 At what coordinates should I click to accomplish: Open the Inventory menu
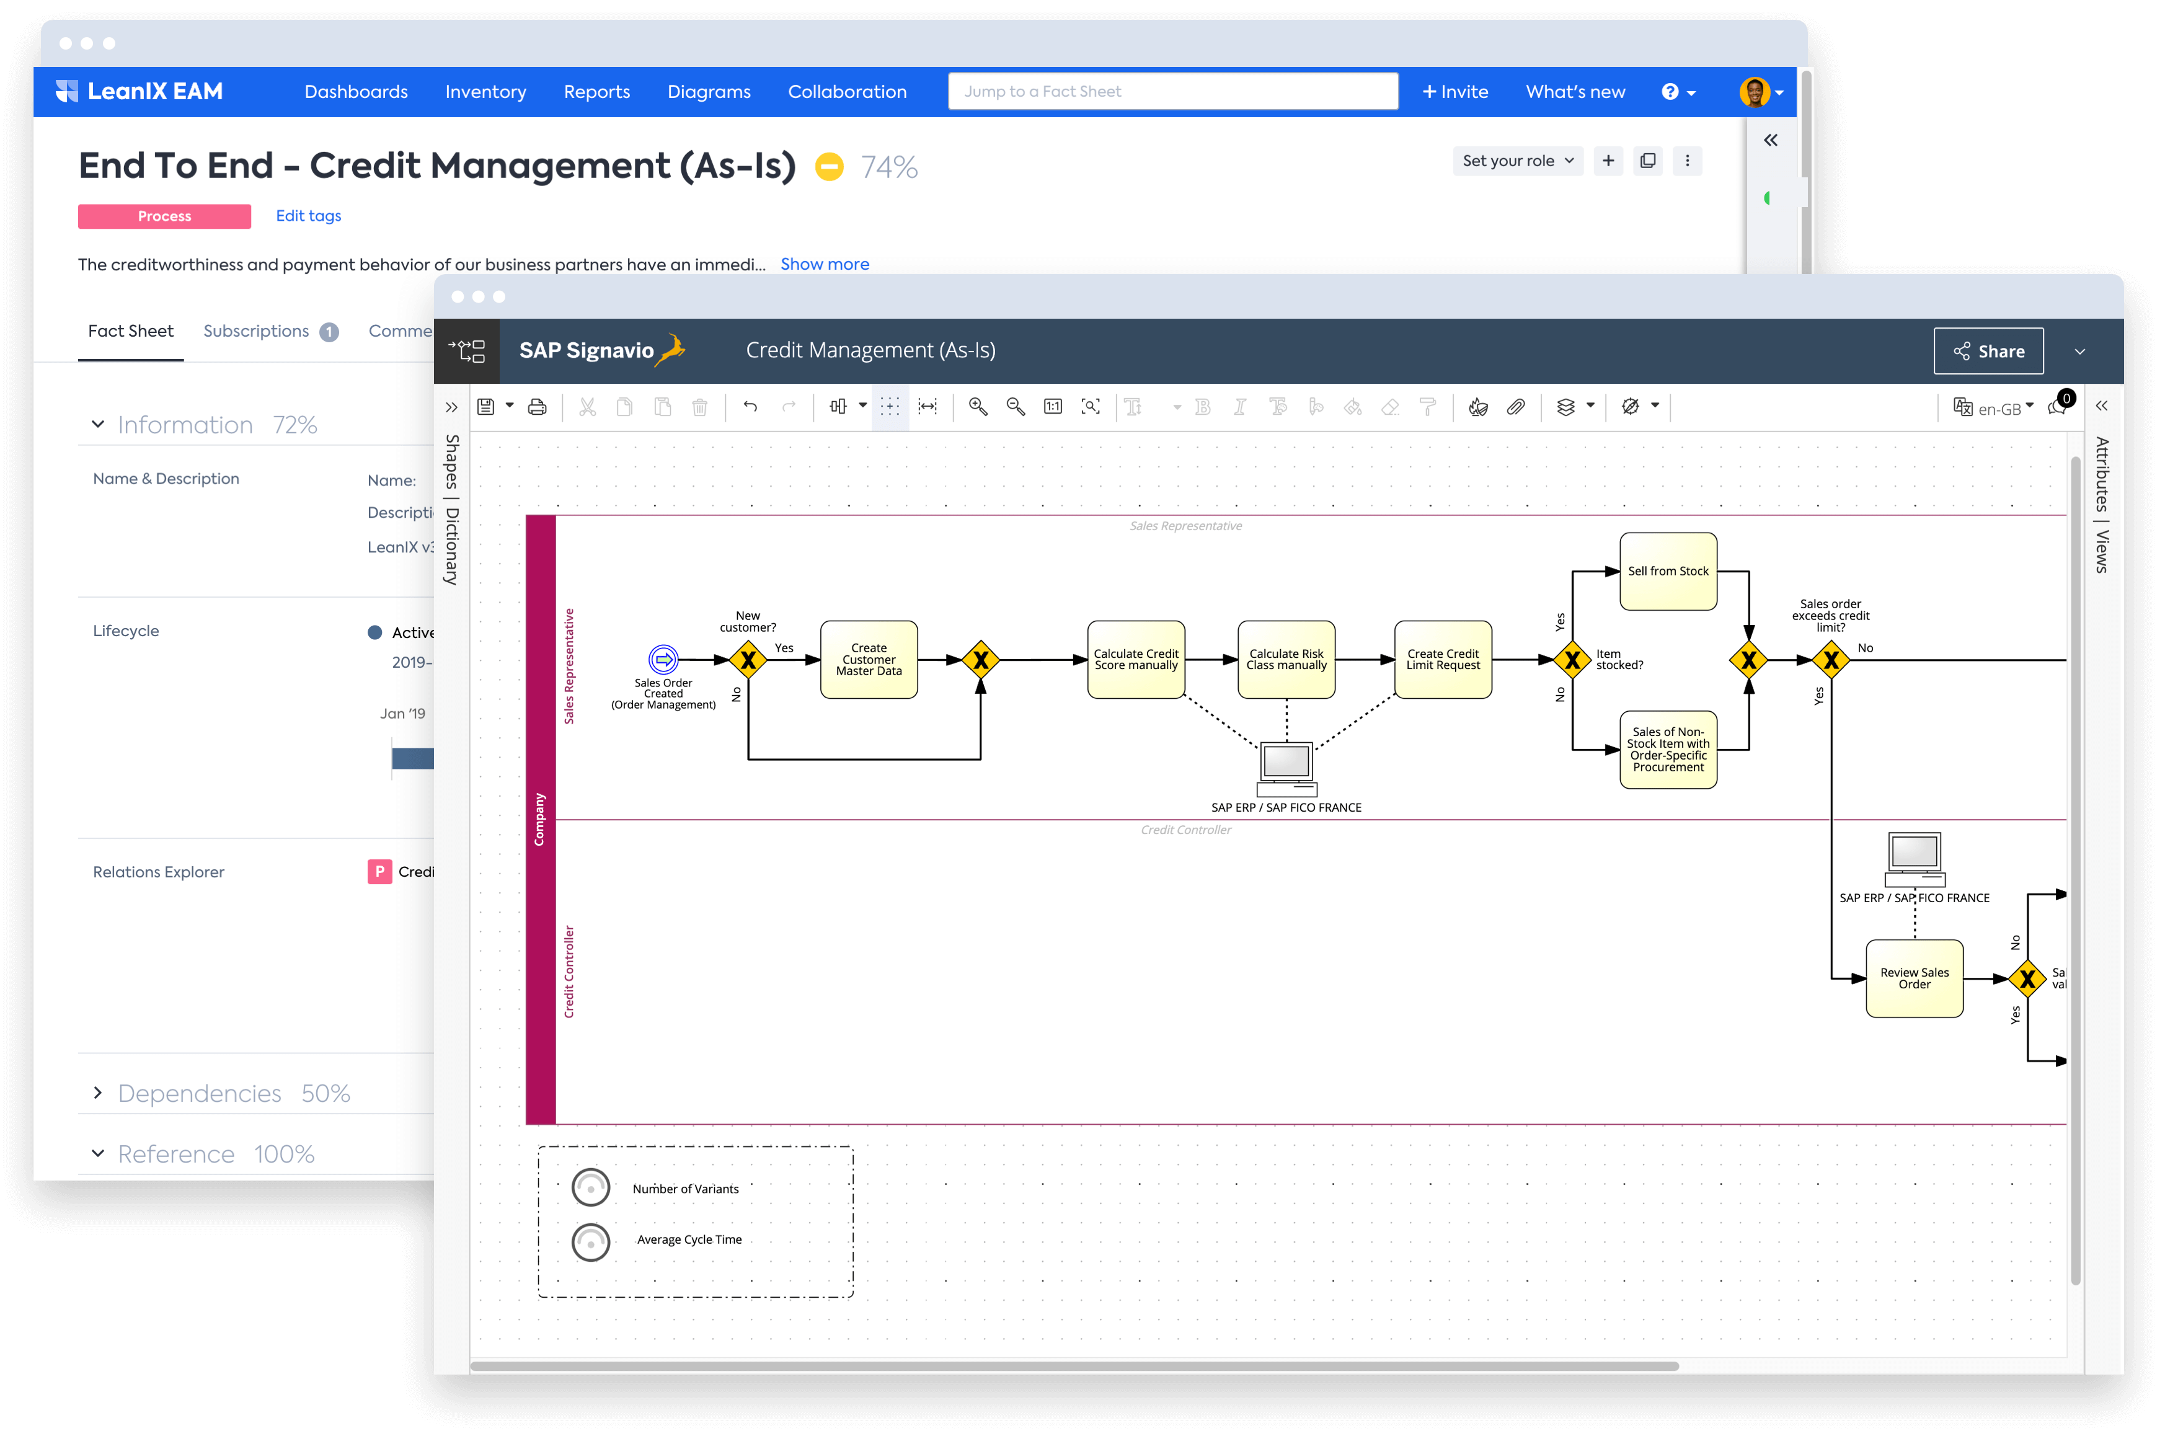click(485, 92)
